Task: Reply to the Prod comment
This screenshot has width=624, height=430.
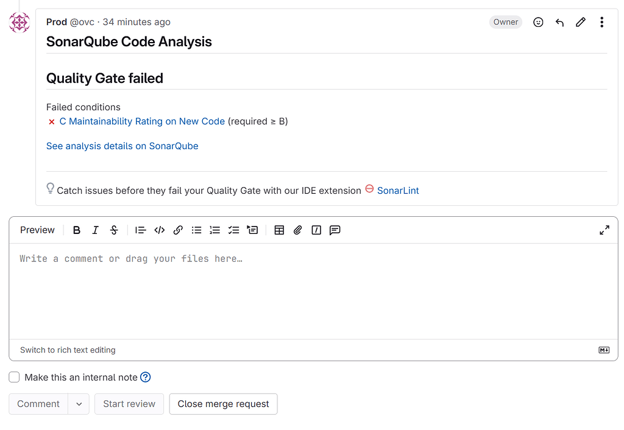Action: pos(559,22)
